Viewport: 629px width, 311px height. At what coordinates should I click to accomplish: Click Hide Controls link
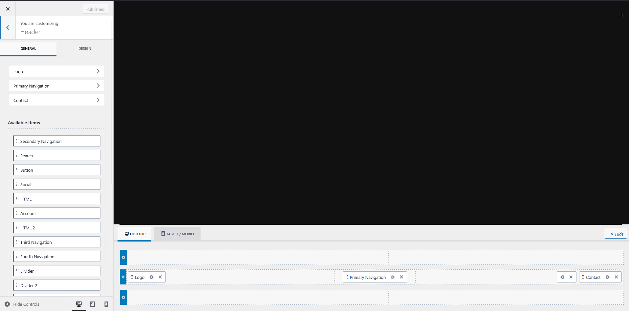tap(26, 304)
